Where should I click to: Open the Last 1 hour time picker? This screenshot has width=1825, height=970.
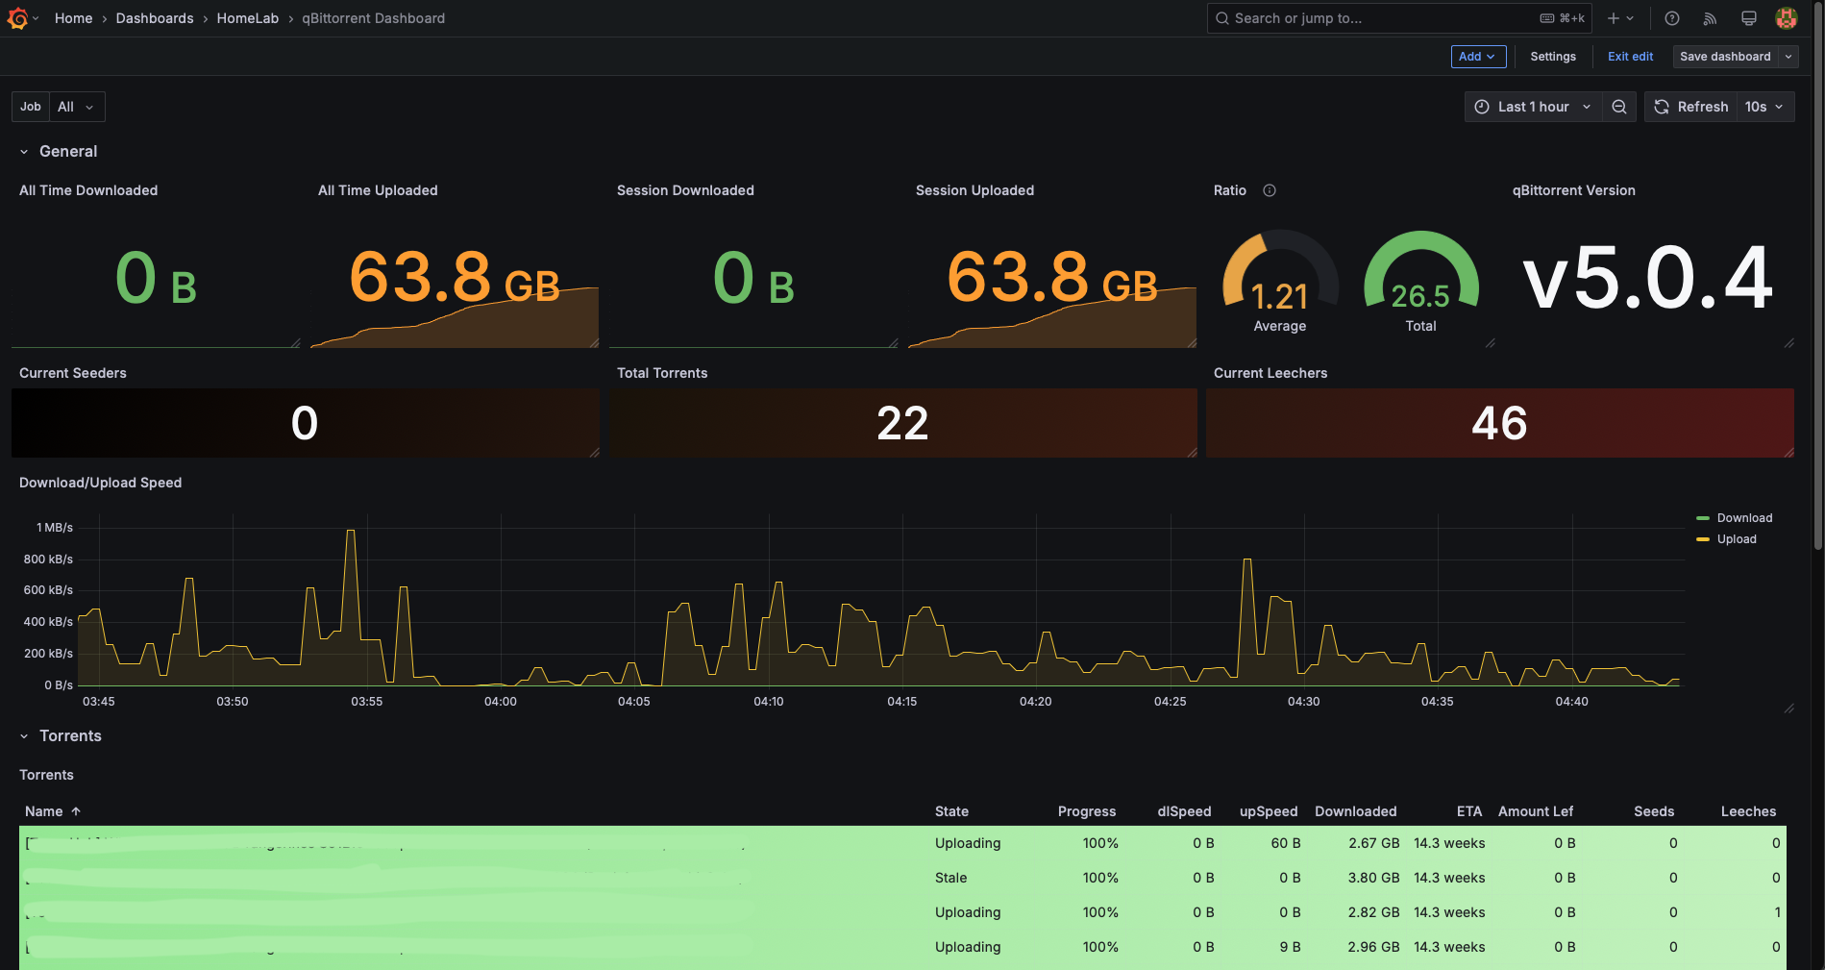pyautogui.click(x=1533, y=107)
